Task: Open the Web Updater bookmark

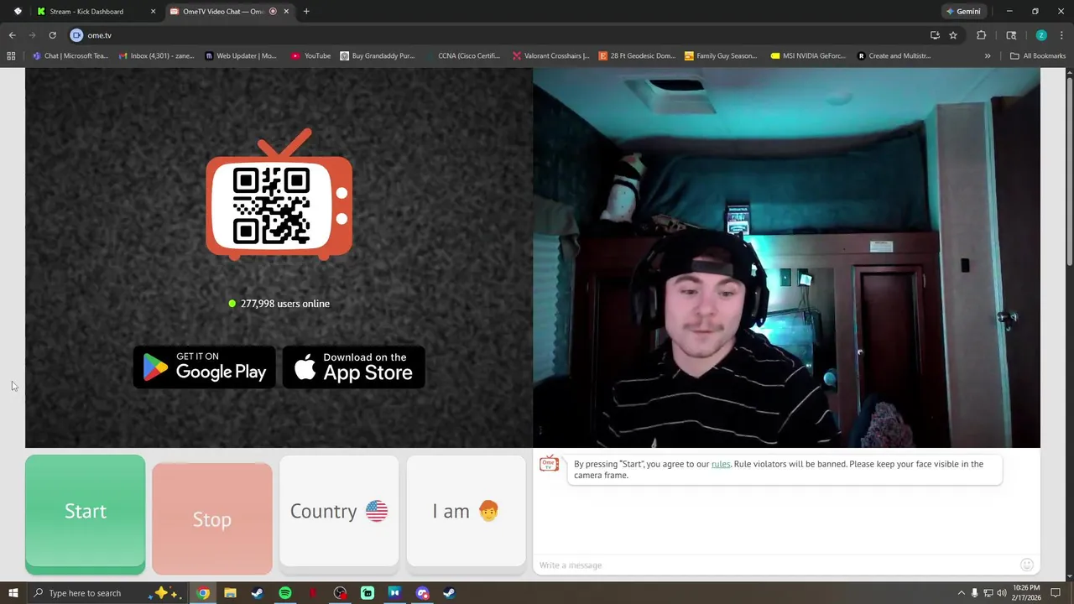Action: (x=241, y=56)
